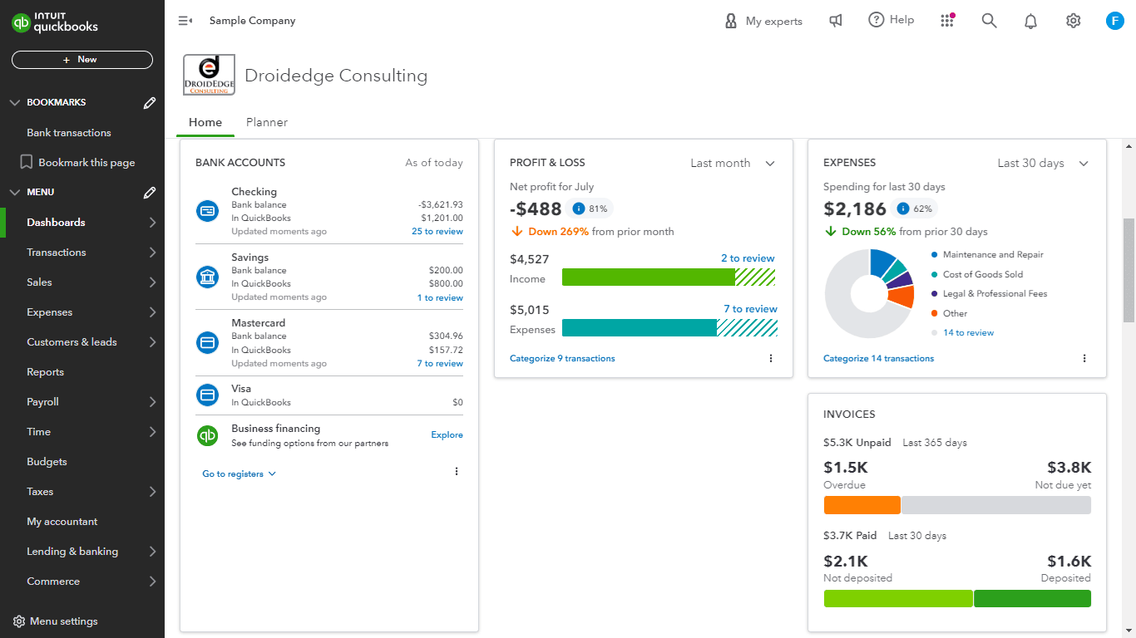
Task: Open Taxes in the sidebar
Action: 40,492
